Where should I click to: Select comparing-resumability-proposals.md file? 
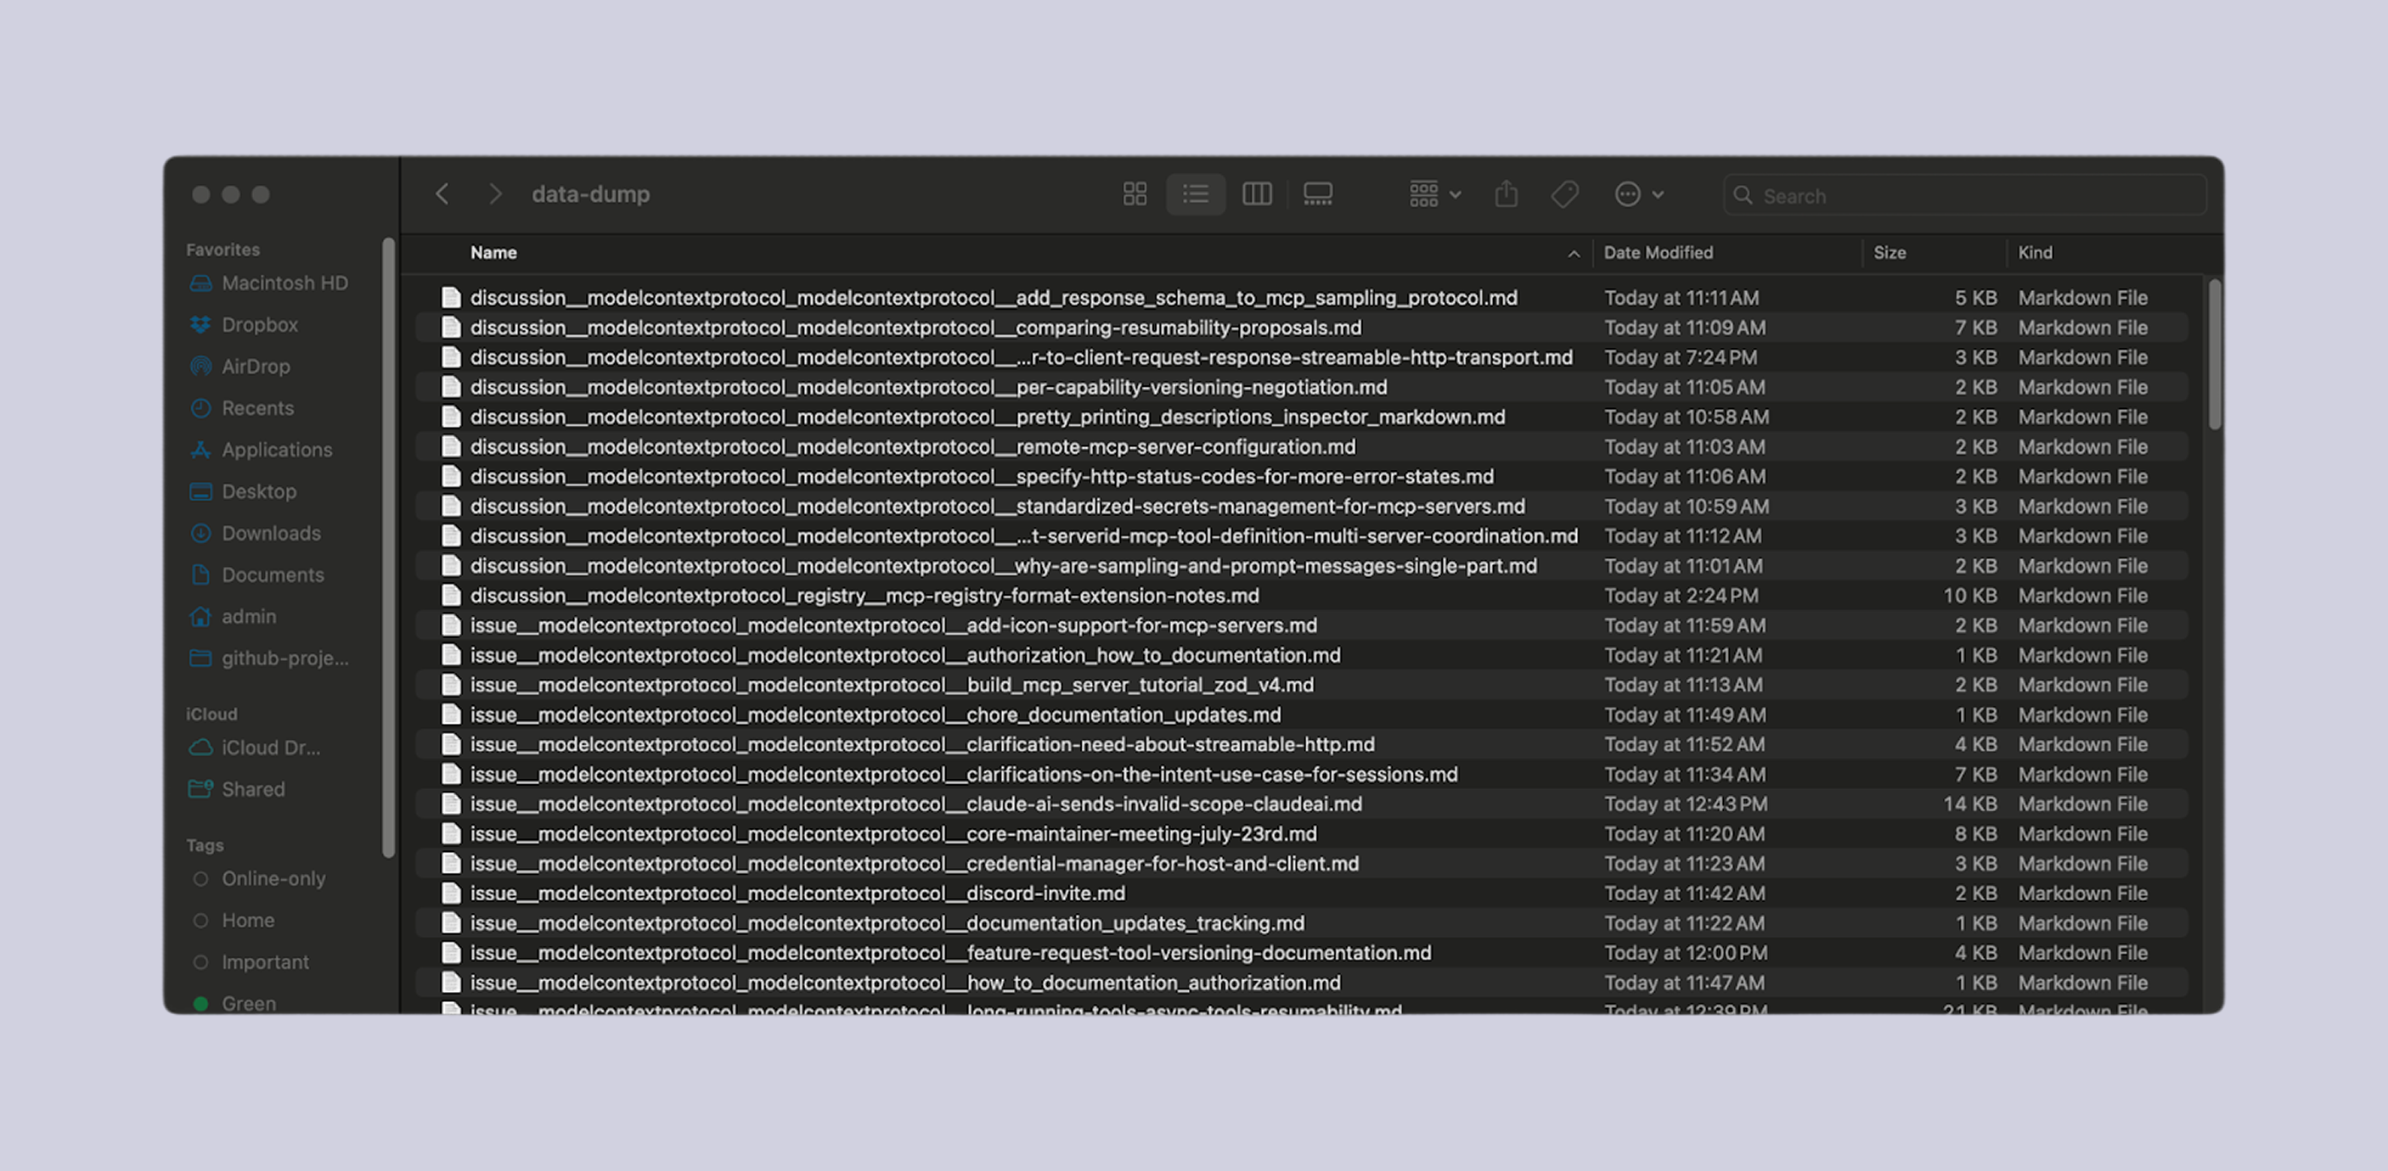(x=1303, y=328)
